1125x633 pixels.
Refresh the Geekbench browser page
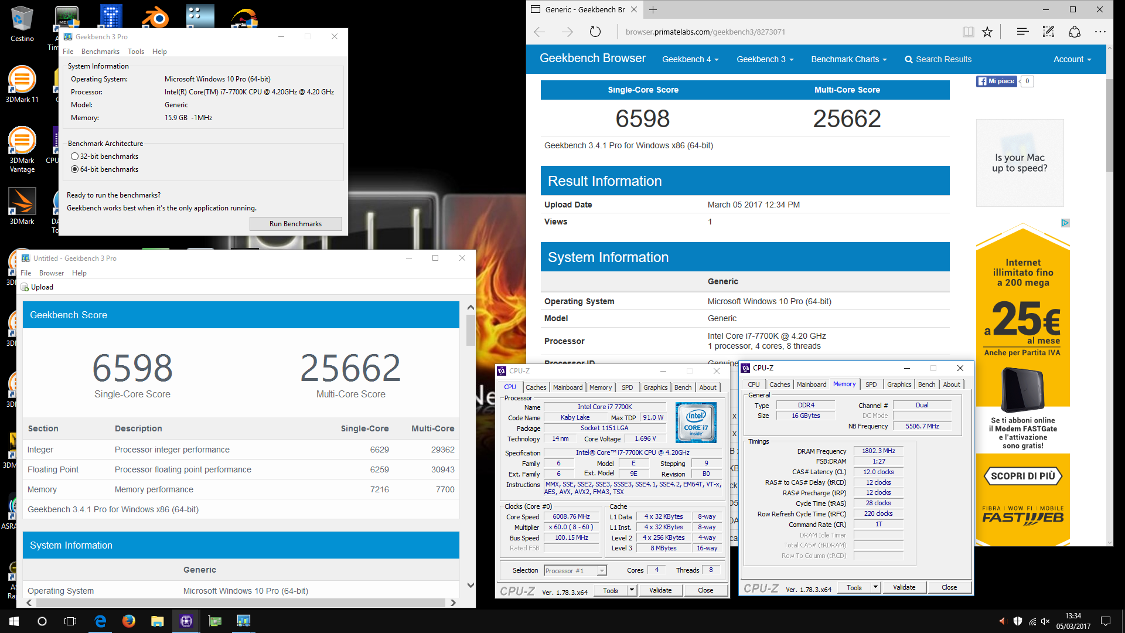[x=595, y=32]
